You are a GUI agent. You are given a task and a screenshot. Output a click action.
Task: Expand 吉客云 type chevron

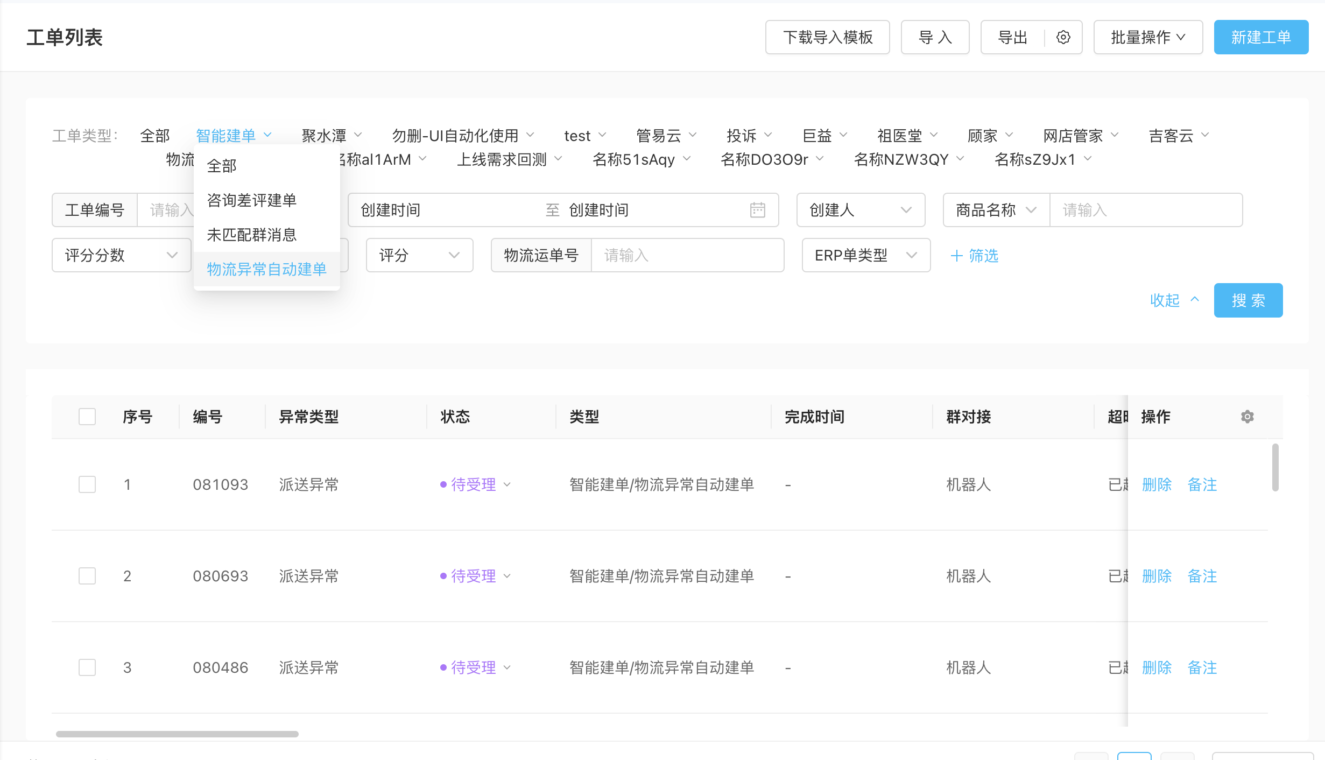(x=1205, y=135)
